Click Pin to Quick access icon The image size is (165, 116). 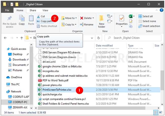pos(10,18)
